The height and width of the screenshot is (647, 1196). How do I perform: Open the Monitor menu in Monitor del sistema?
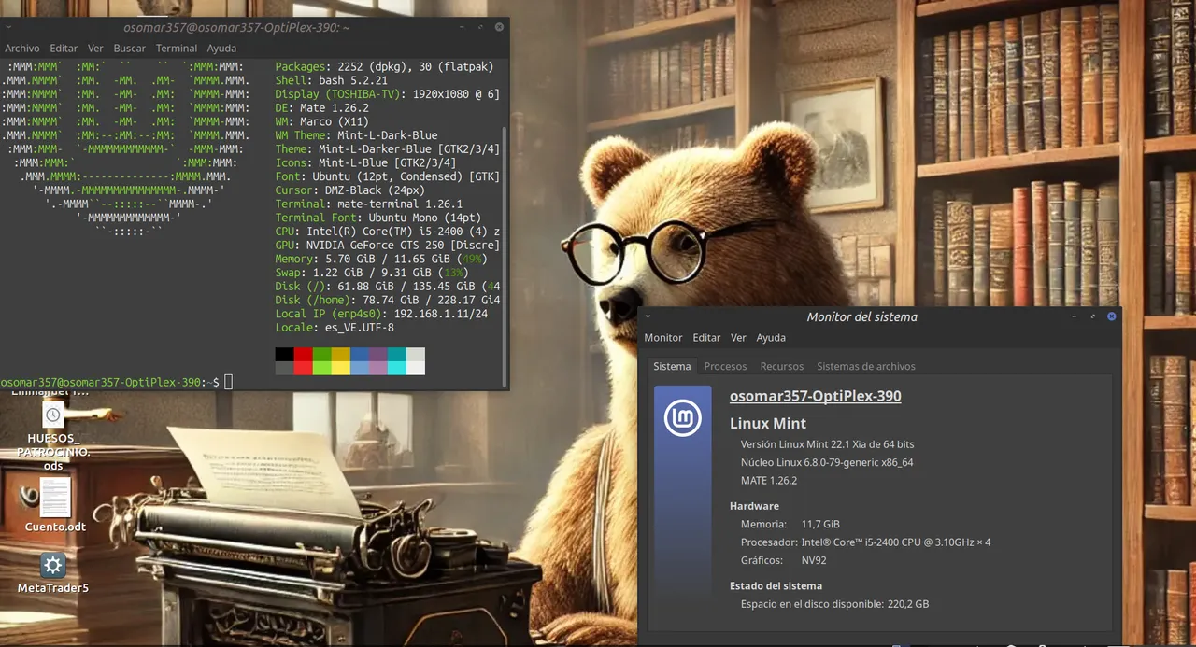click(x=663, y=337)
